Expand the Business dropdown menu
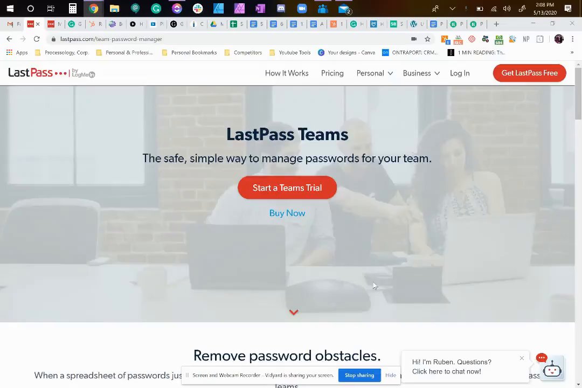 [x=421, y=73]
